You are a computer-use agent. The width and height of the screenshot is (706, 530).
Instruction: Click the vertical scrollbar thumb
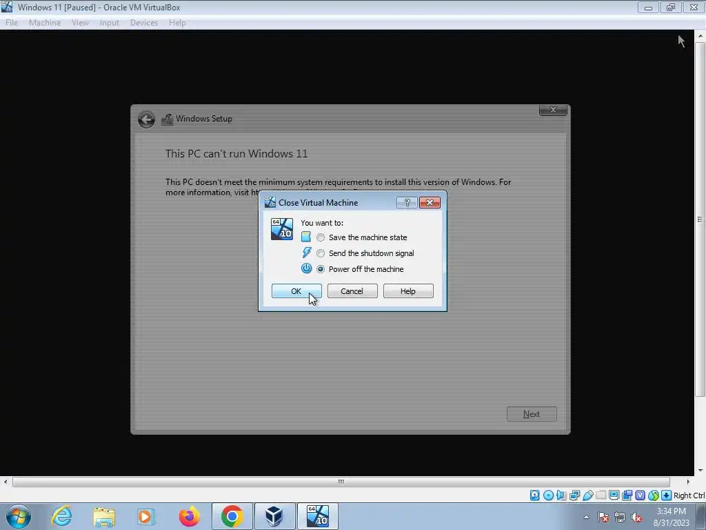(700, 219)
